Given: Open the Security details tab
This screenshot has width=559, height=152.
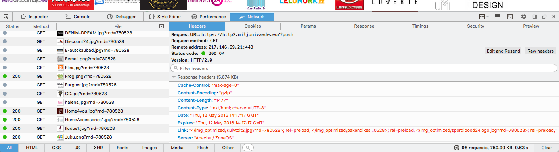Looking at the screenshot, I should tap(475, 26).
